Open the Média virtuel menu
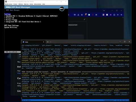136x102 pixels. (x=8, y=4)
